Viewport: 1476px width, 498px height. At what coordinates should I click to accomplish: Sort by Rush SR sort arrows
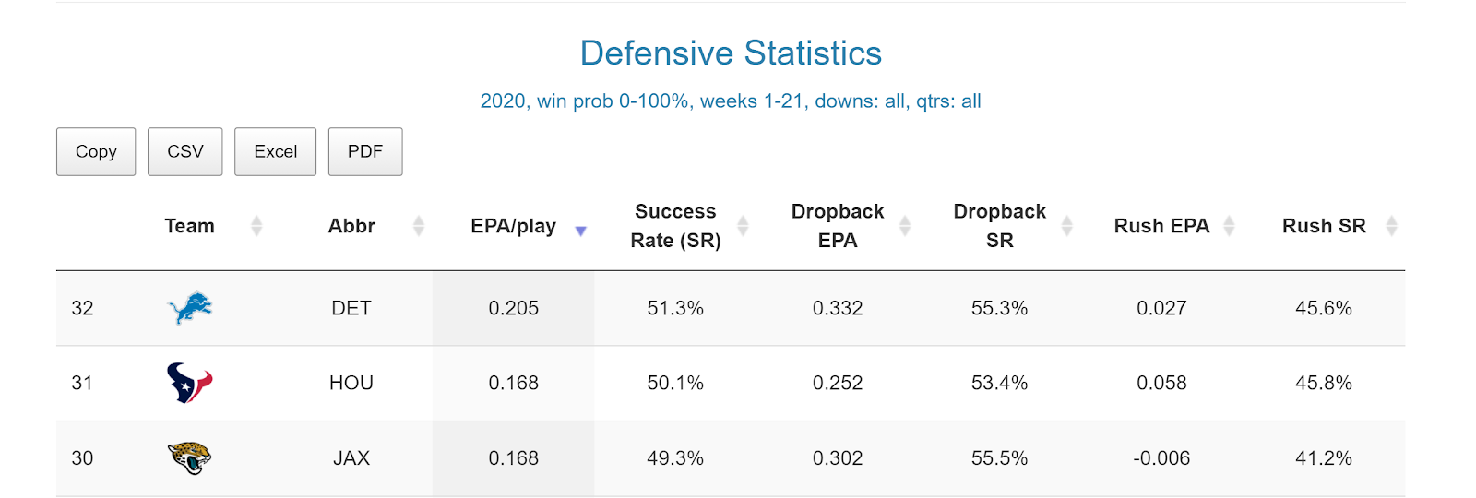pyautogui.click(x=1391, y=226)
